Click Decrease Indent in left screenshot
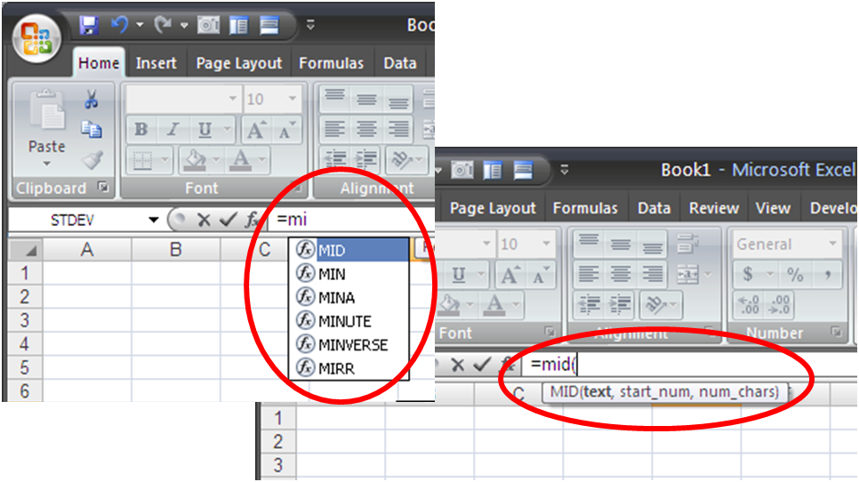Screen dimensions: 859x482 (334, 160)
